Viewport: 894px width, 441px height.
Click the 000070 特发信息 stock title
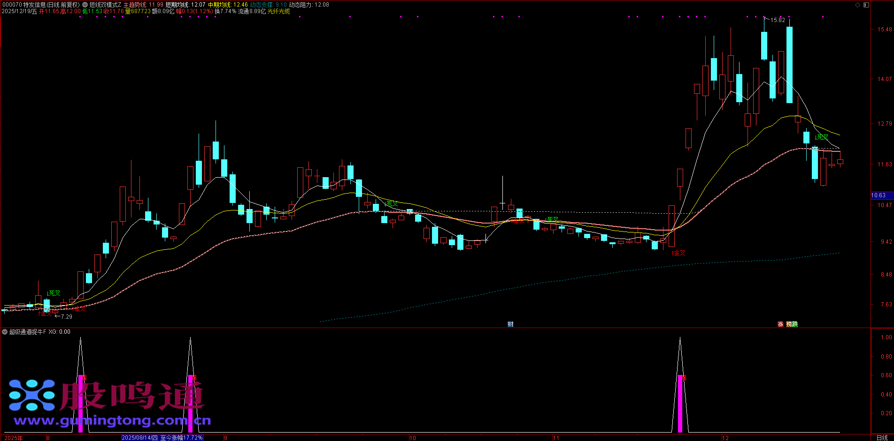23,5
